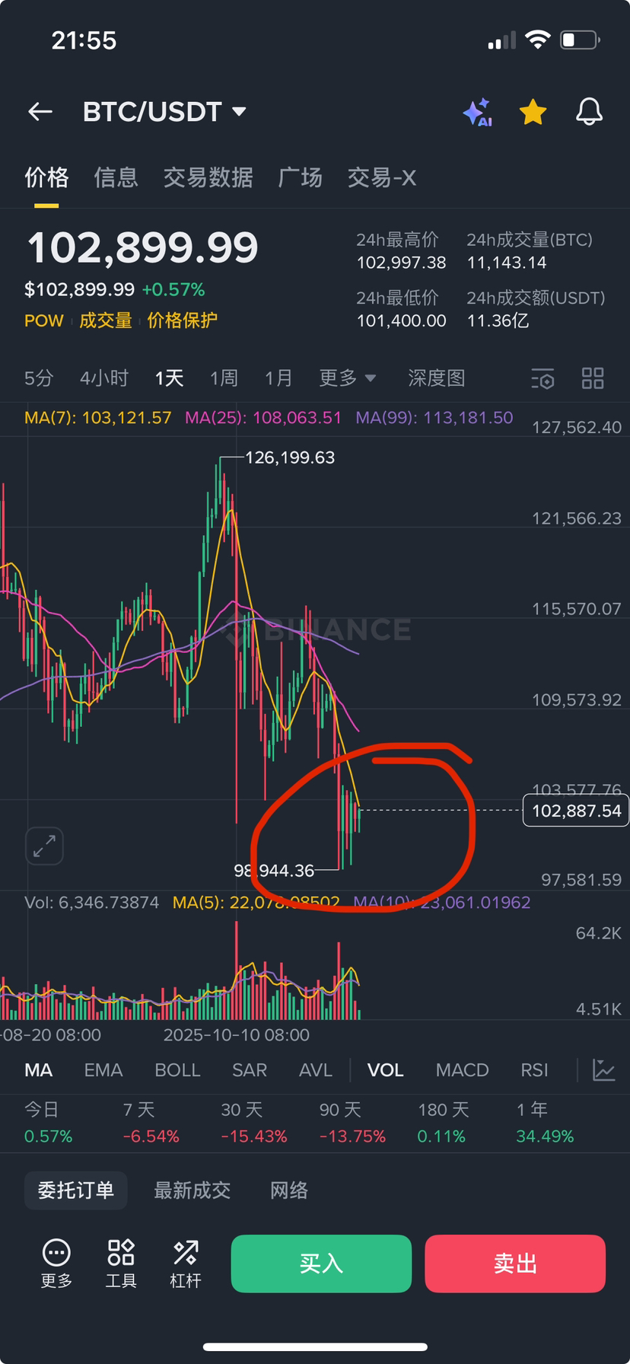Open the four-square layout grid icon
630x1364 pixels.
(593, 378)
